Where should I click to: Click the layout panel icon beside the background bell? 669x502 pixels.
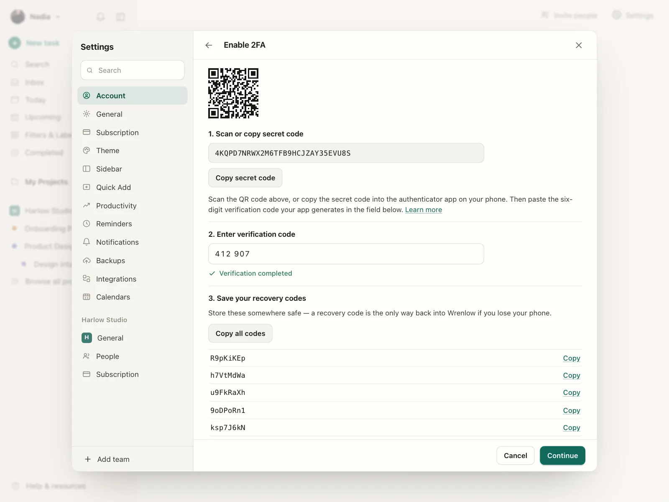[120, 17]
